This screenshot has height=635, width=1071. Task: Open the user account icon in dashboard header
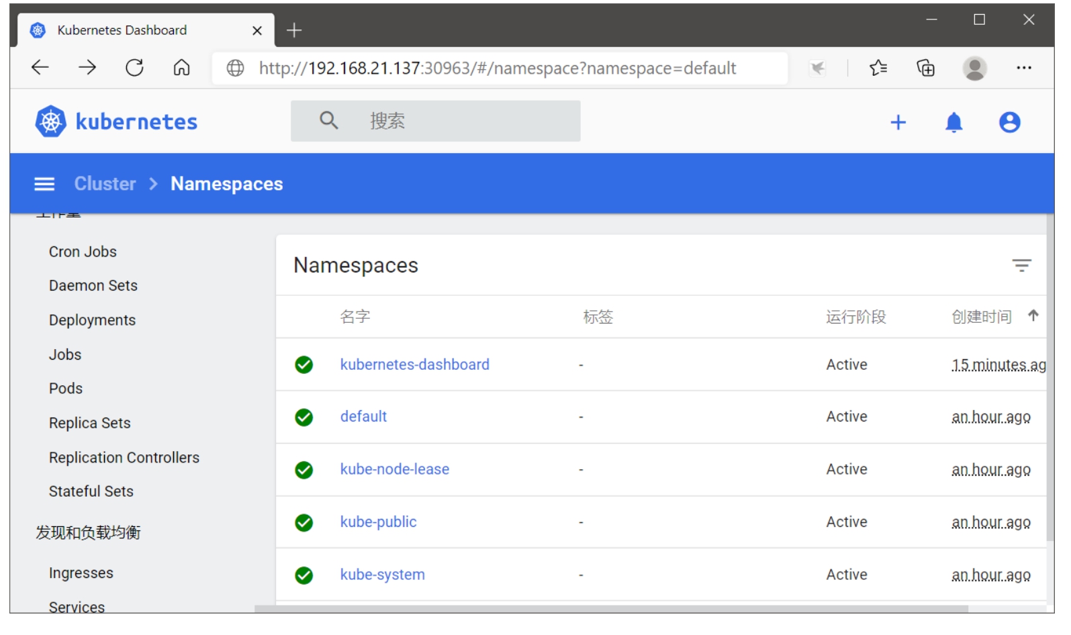pos(1009,122)
